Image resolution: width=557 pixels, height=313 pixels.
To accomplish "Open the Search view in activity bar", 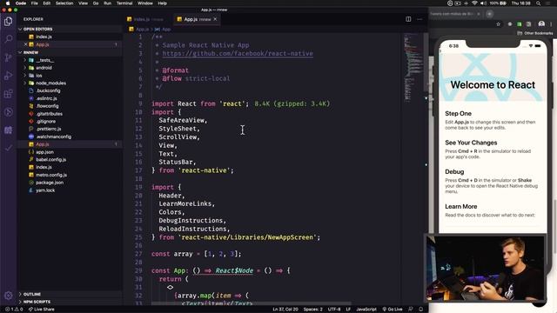I will (8, 38).
